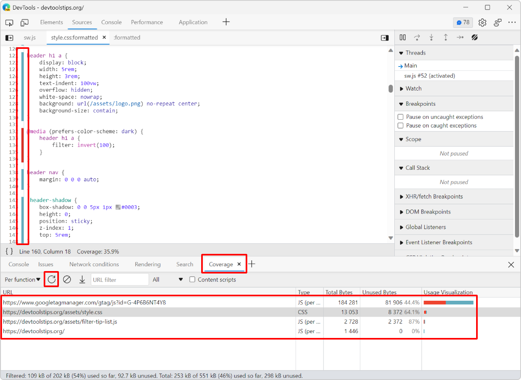Start a new coverage recording
521x380 pixels.
51,279
